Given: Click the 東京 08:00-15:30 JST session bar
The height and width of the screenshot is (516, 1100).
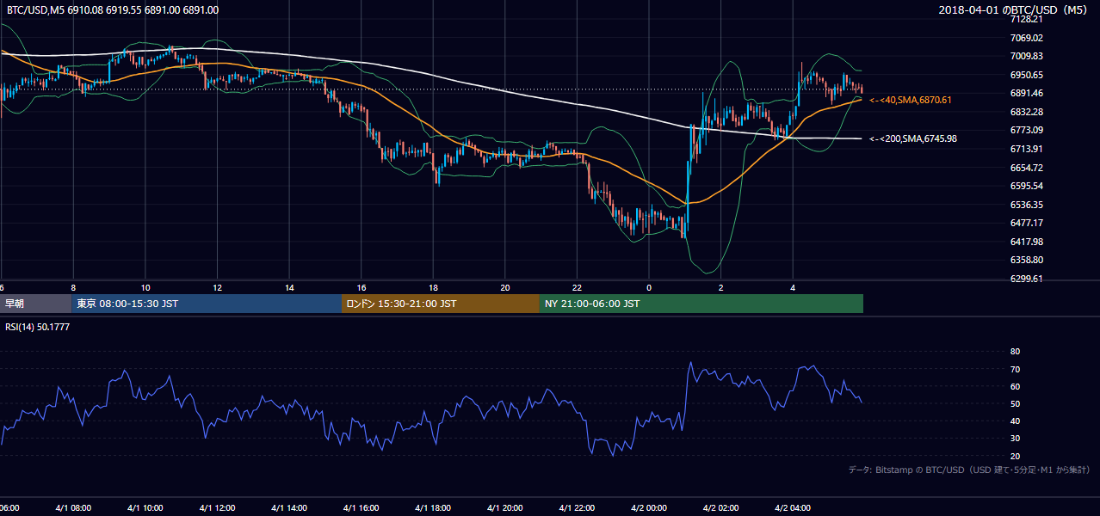Looking at the screenshot, I should (207, 304).
